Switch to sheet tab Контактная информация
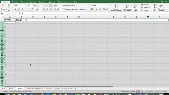Screen dimensions: 169x95 coord(34,89)
